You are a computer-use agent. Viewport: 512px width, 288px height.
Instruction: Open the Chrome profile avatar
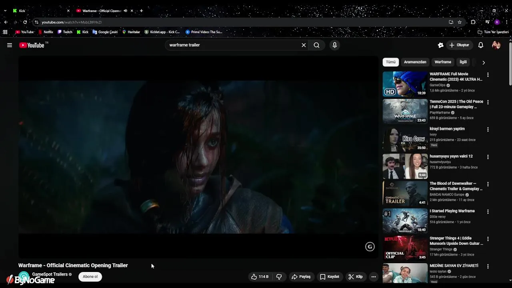click(497, 22)
